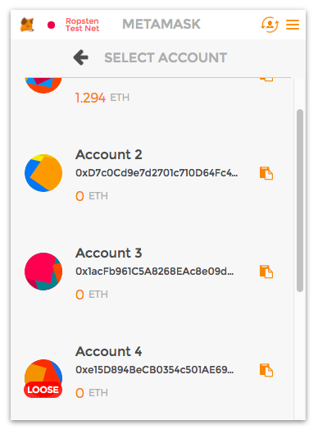
Task: Open the hamburger menu
Action: 293,25
